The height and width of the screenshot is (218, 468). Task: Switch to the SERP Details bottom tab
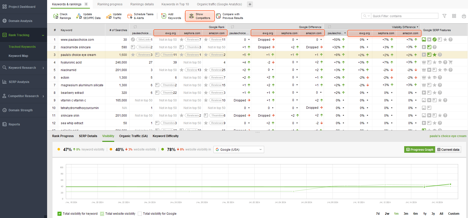[88, 136]
